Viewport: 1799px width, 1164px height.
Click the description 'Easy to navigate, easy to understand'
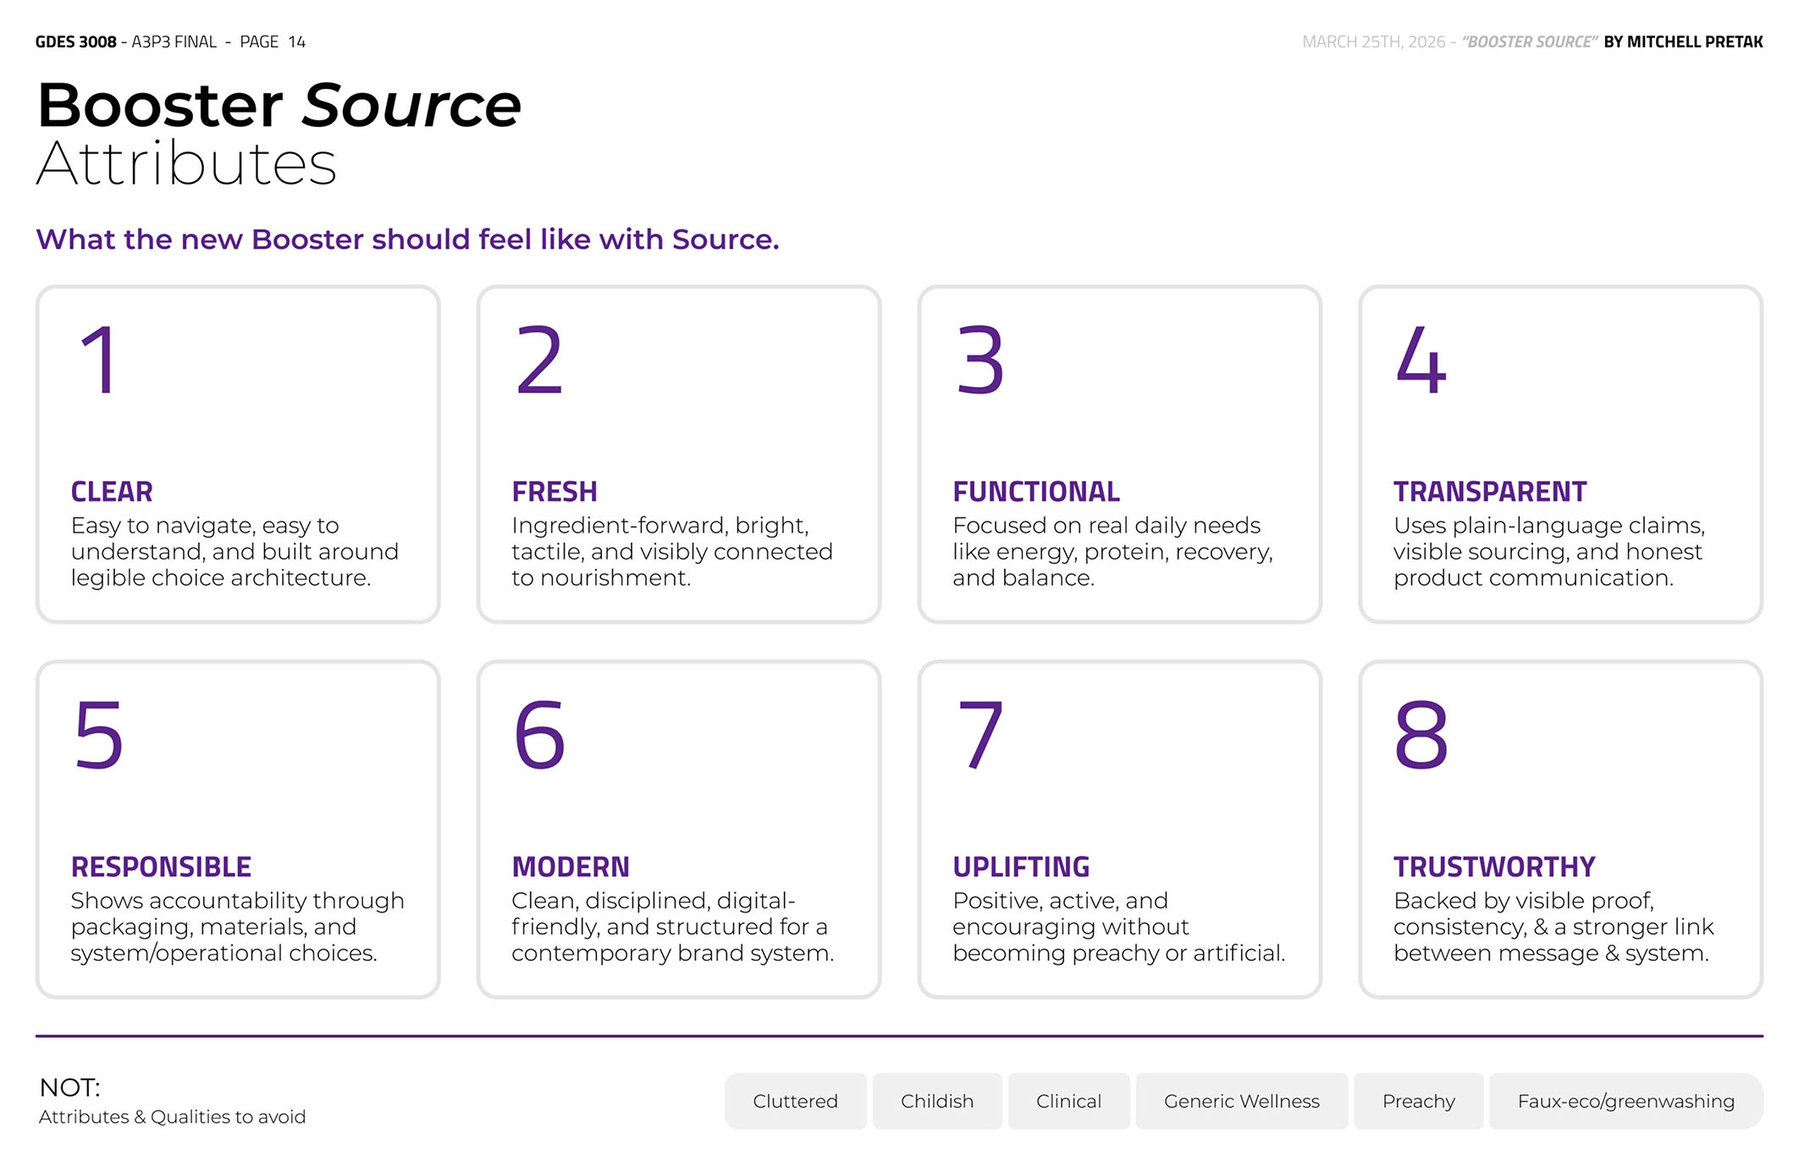pyautogui.click(x=235, y=551)
